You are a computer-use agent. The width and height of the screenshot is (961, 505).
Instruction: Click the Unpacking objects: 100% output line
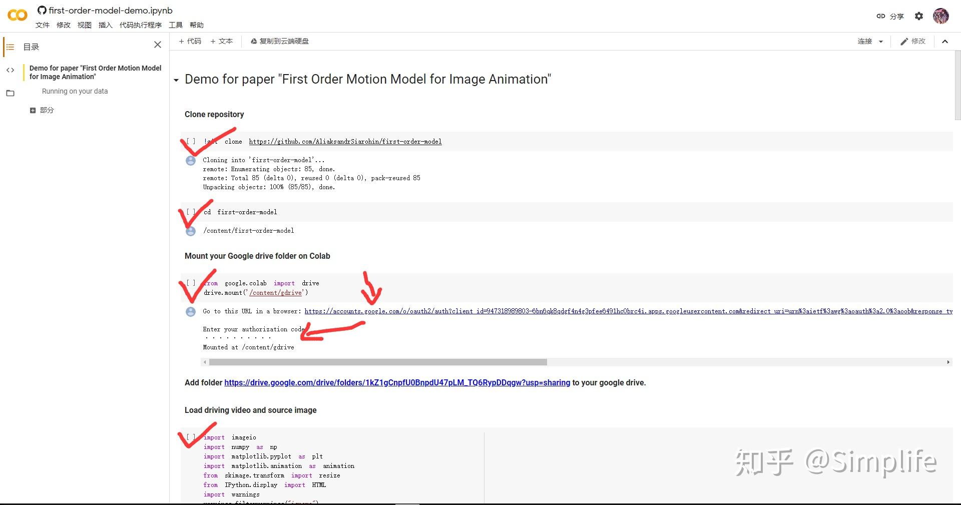click(269, 187)
